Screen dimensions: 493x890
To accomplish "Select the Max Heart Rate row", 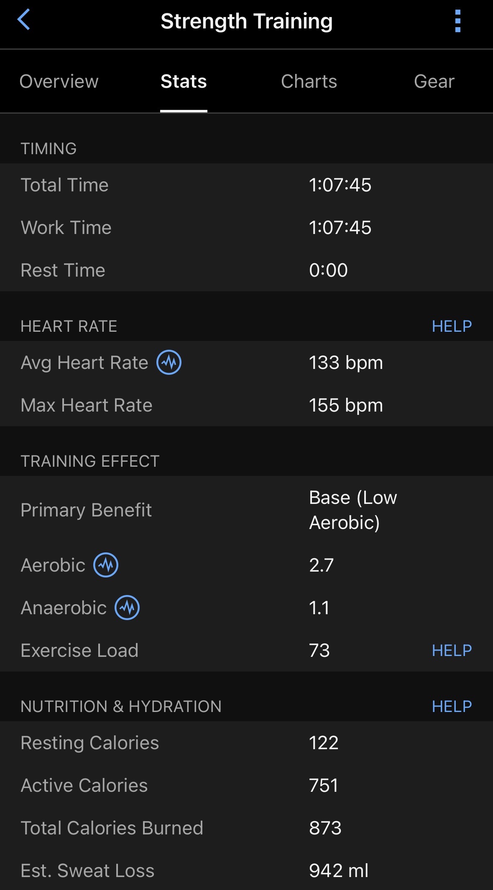I will coord(246,405).
